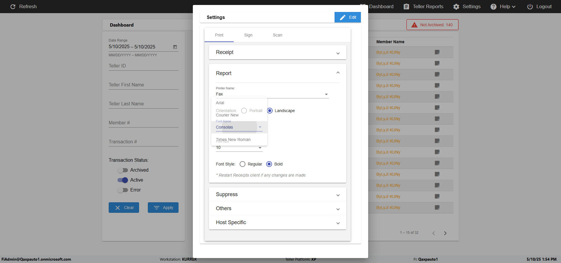Select Landscape orientation radio button
Screen dimensions: 561x263
pyautogui.click(x=270, y=111)
